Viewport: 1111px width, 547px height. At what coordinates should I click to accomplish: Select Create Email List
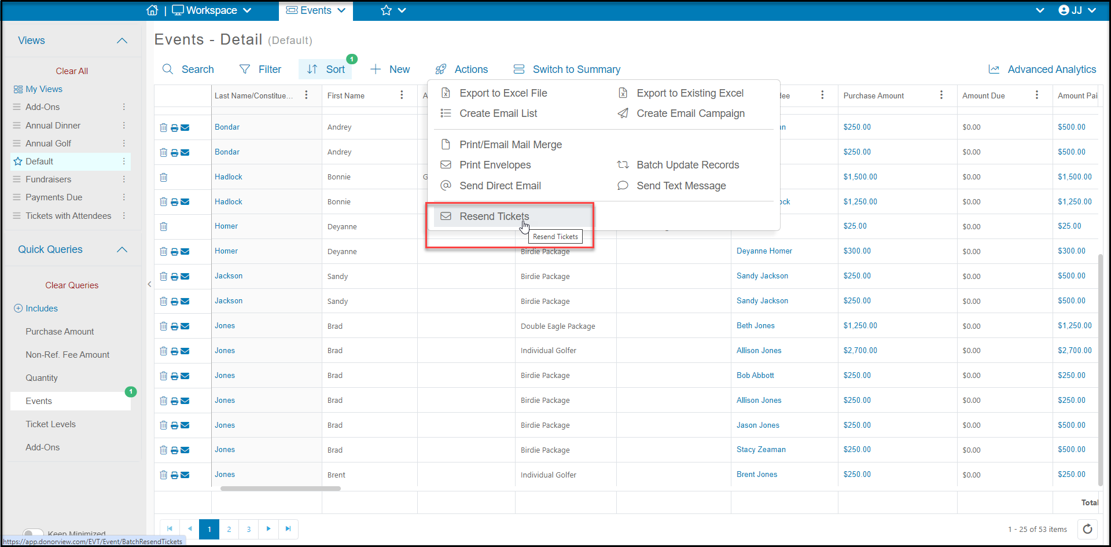pos(489,113)
